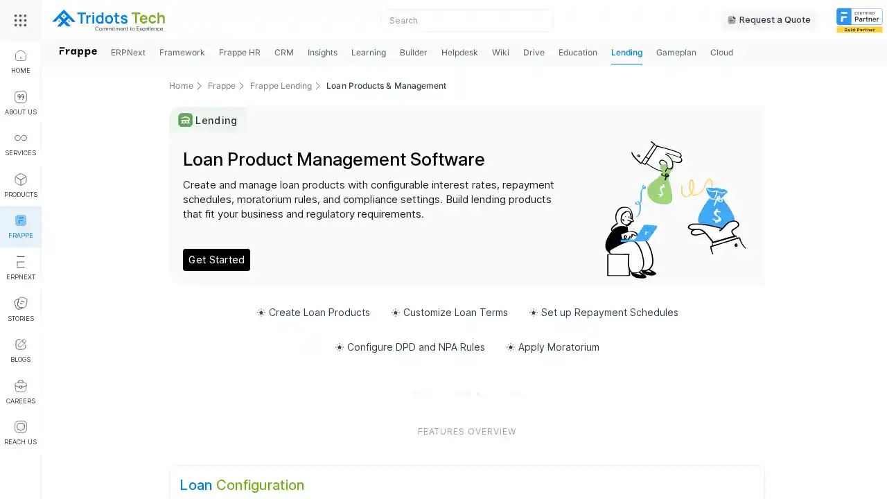887x499 pixels.
Task: Focus the Search field
Action: [467, 20]
